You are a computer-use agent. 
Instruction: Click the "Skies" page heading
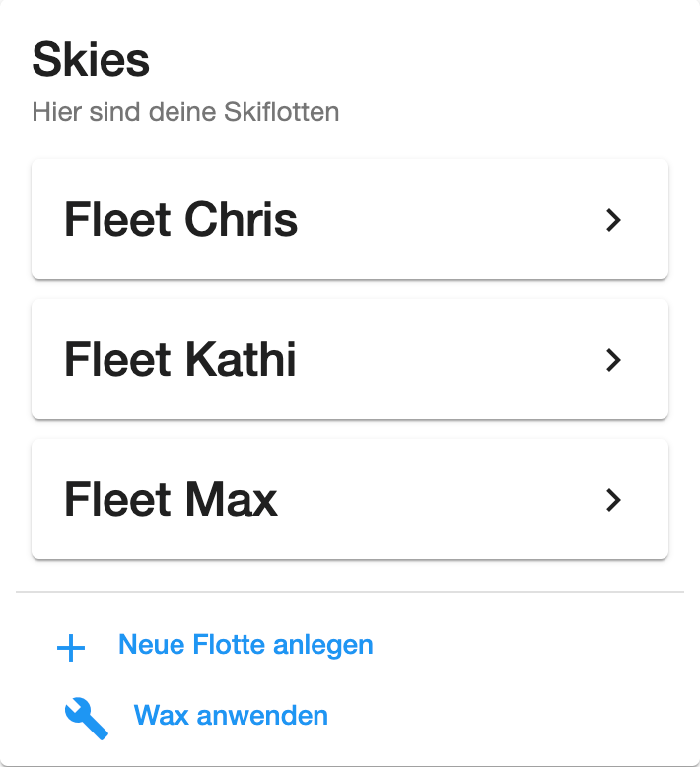coord(91,60)
